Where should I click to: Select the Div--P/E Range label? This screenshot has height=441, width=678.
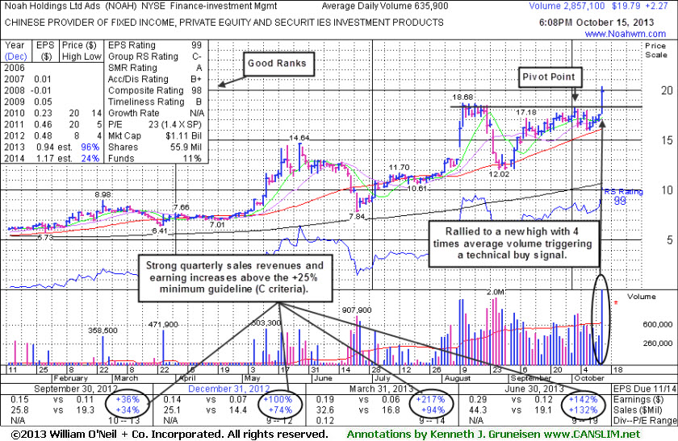(x=645, y=421)
